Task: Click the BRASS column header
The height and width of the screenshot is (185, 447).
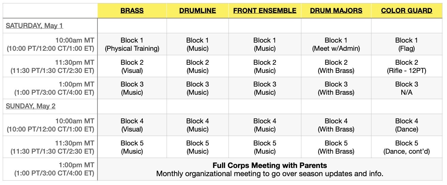Action: 132,11
